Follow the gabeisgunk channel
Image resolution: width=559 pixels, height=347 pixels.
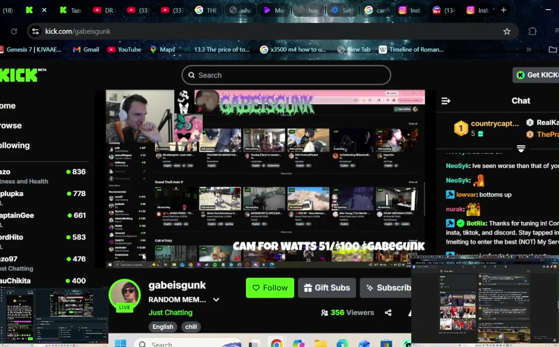270,288
